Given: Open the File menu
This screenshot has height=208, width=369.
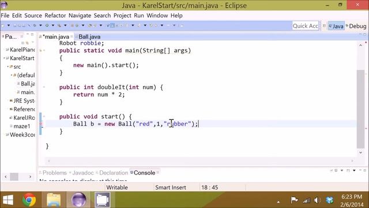Looking at the screenshot, I should pyautogui.click(x=5, y=16).
